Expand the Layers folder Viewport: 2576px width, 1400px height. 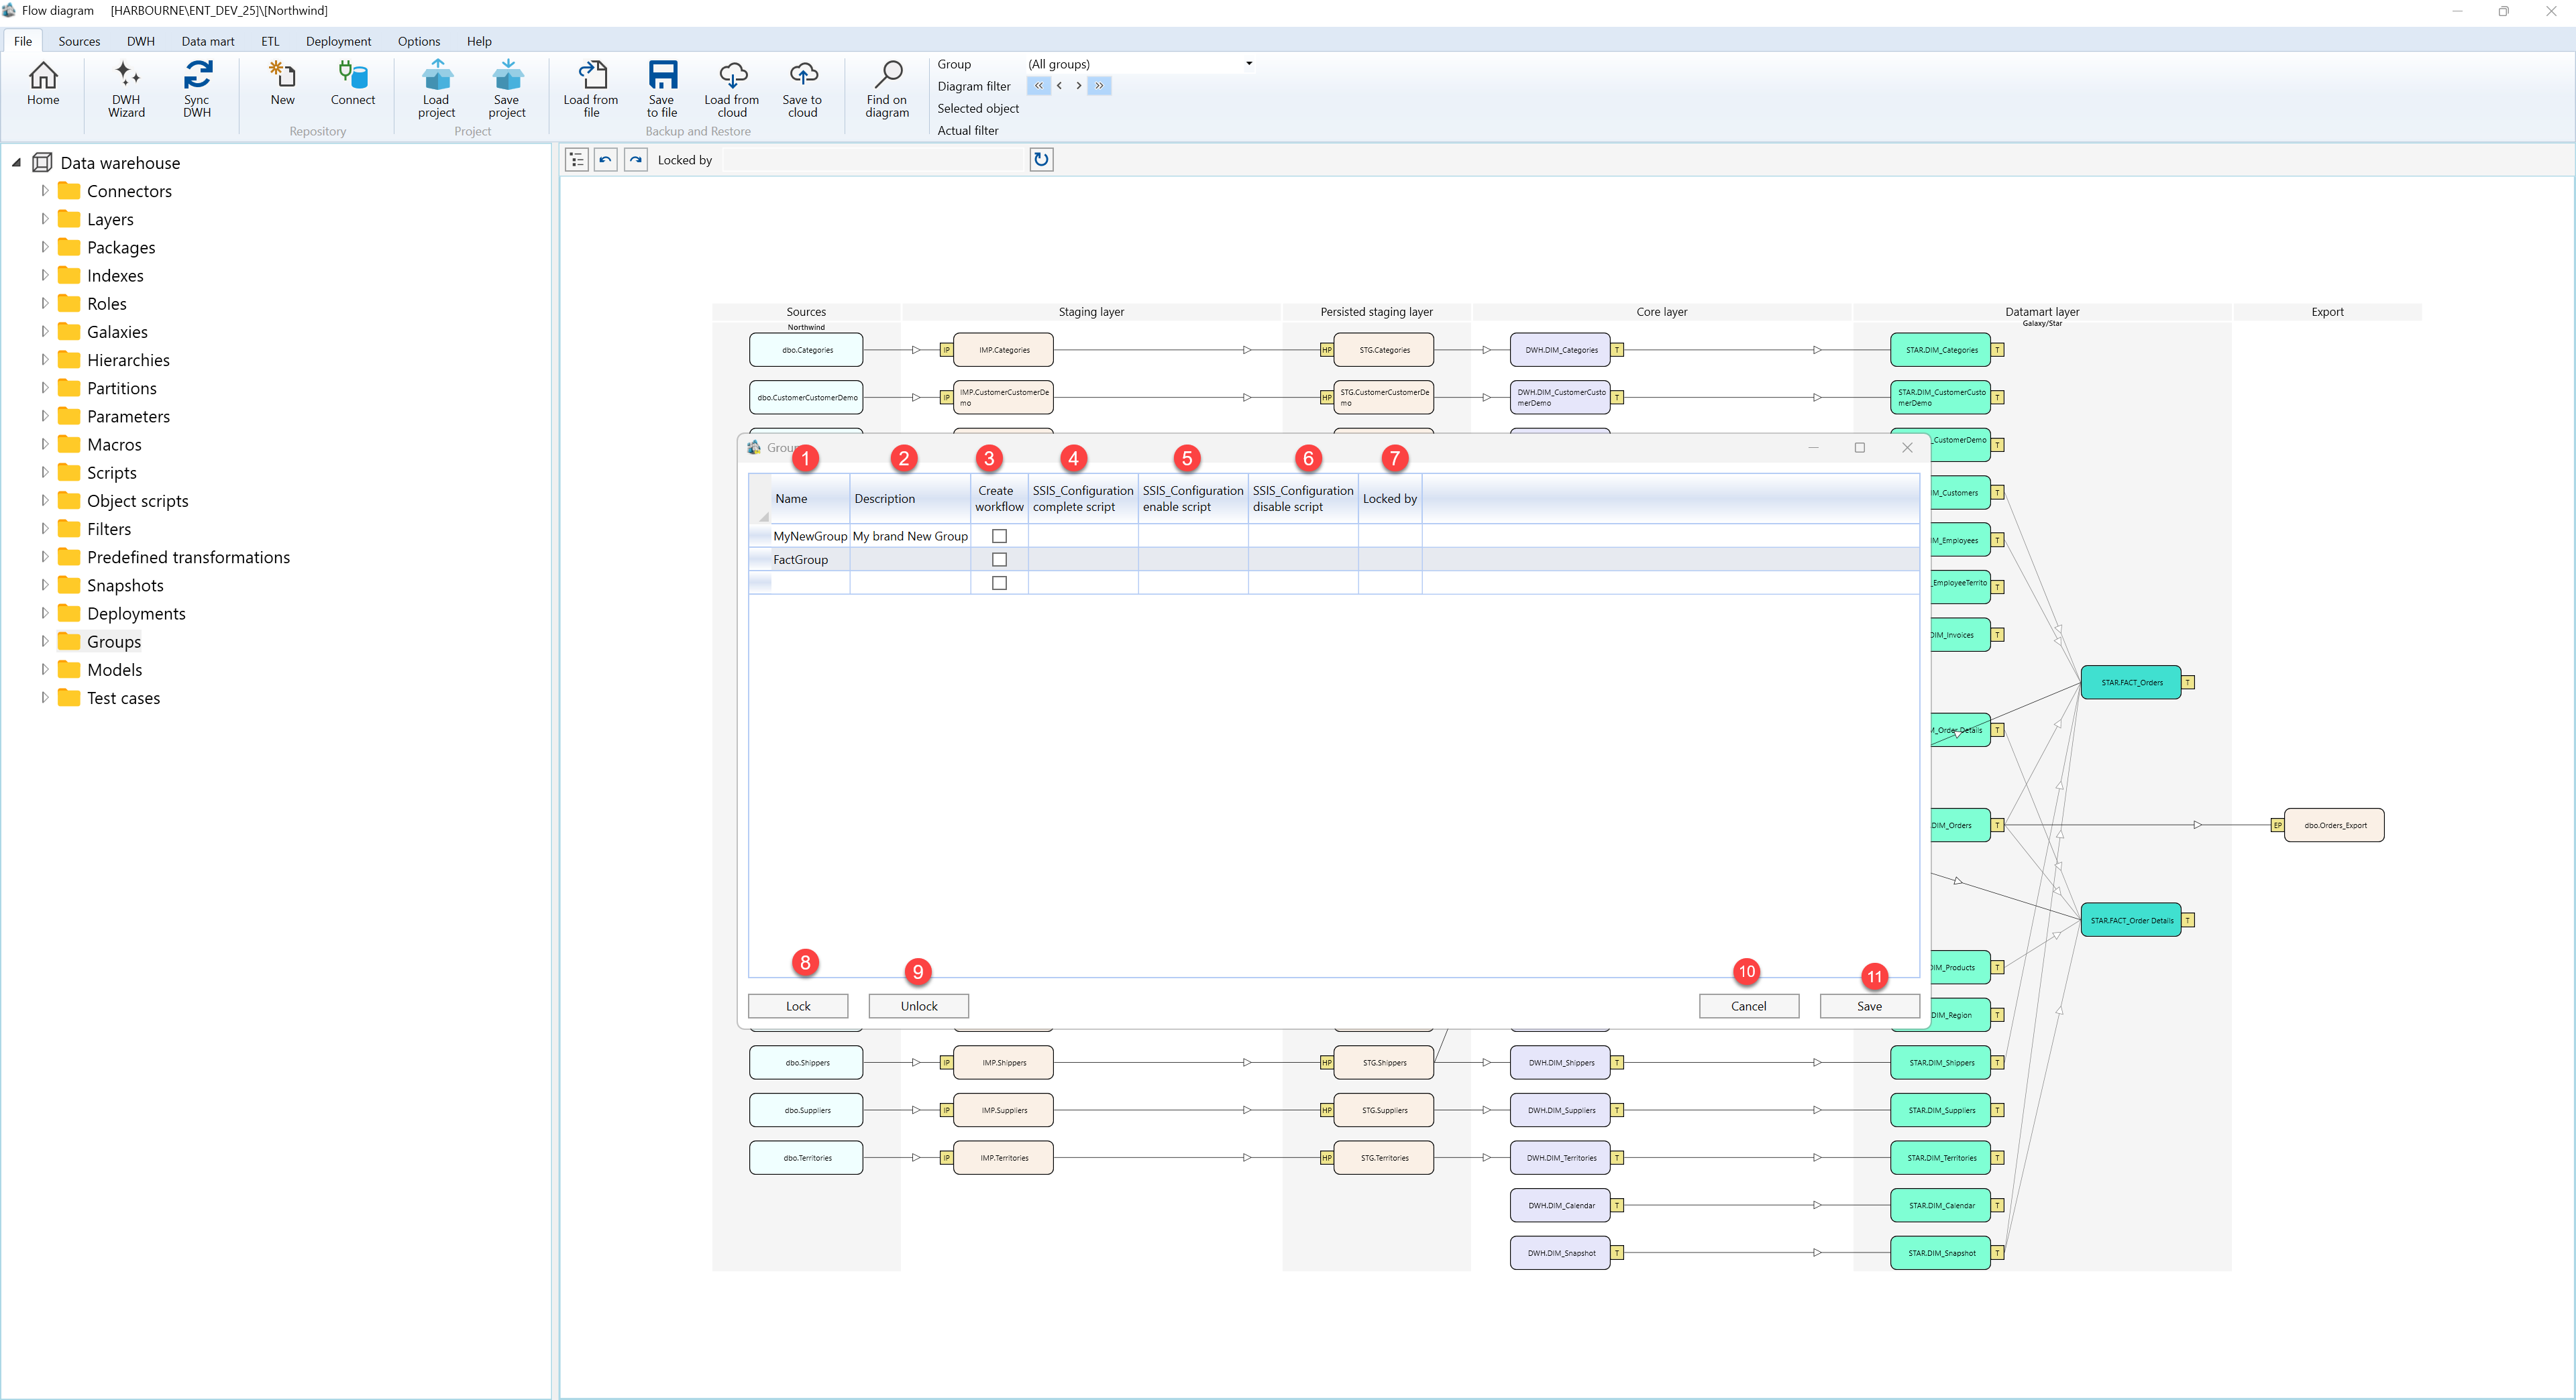44,218
